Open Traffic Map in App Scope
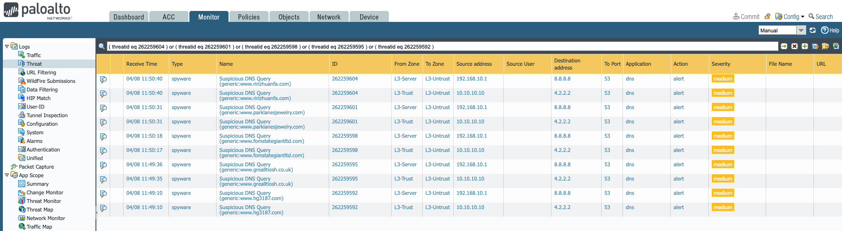Viewport: 842px width, 231px height. pos(39,227)
